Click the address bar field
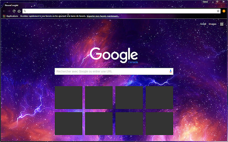Screen dimensions: 228x142 pos(121,11)
